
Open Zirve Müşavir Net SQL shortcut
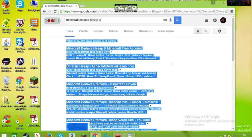click(20, 103)
